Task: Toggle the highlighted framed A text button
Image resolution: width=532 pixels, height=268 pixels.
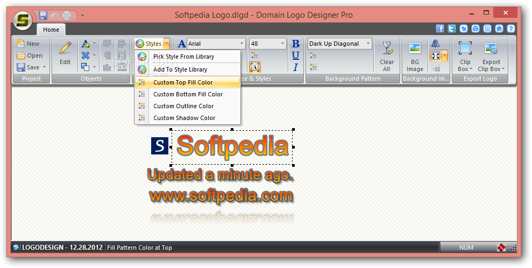Action: click(255, 67)
